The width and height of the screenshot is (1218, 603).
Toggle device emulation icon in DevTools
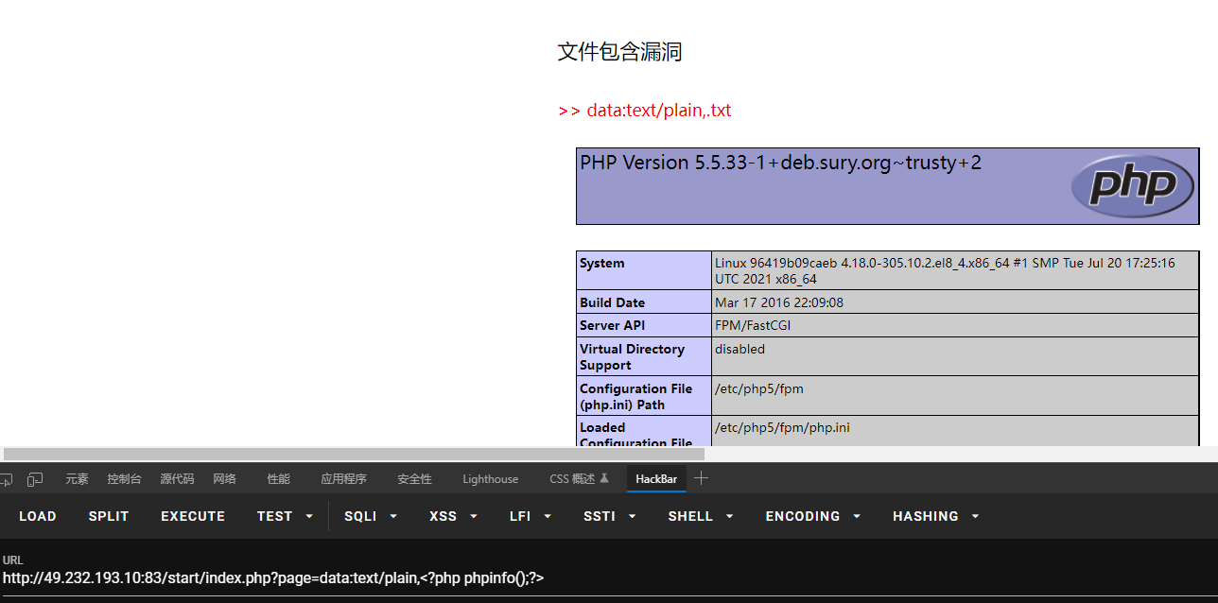pyautogui.click(x=35, y=479)
